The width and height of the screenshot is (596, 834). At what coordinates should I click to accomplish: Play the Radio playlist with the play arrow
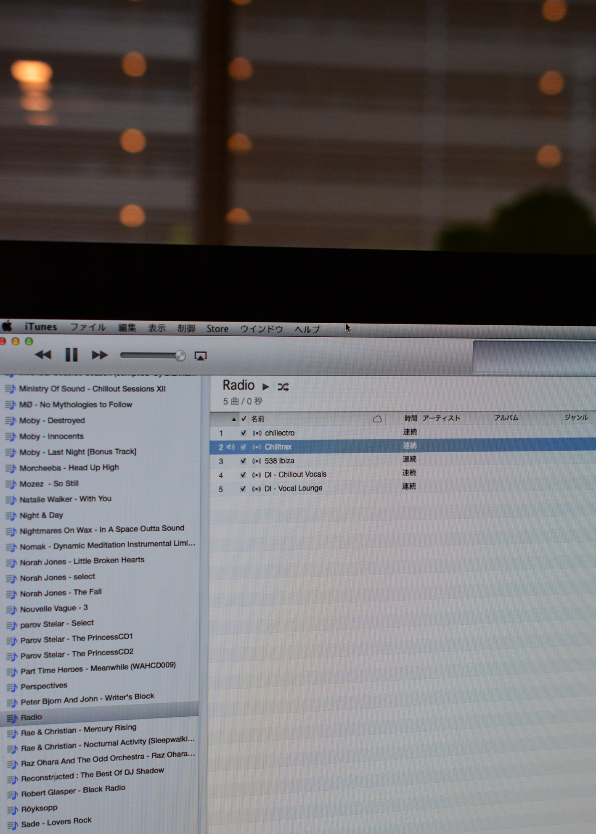265,386
